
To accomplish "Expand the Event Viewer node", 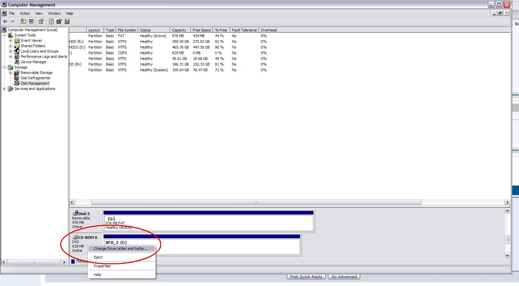I will (x=10, y=40).
